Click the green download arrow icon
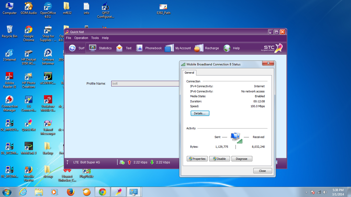The width and height of the screenshot is (351, 197). coord(152,162)
